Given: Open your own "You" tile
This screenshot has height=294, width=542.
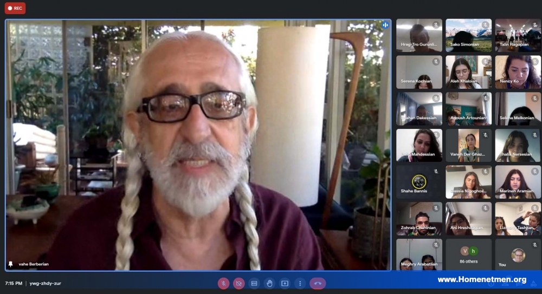Looking at the screenshot, I should point(518,254).
